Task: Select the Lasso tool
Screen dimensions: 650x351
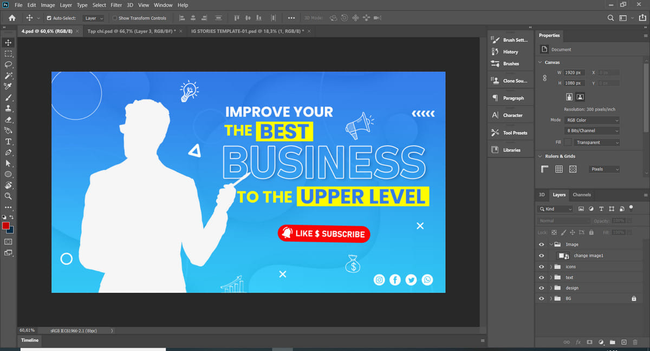Action: (x=8, y=64)
